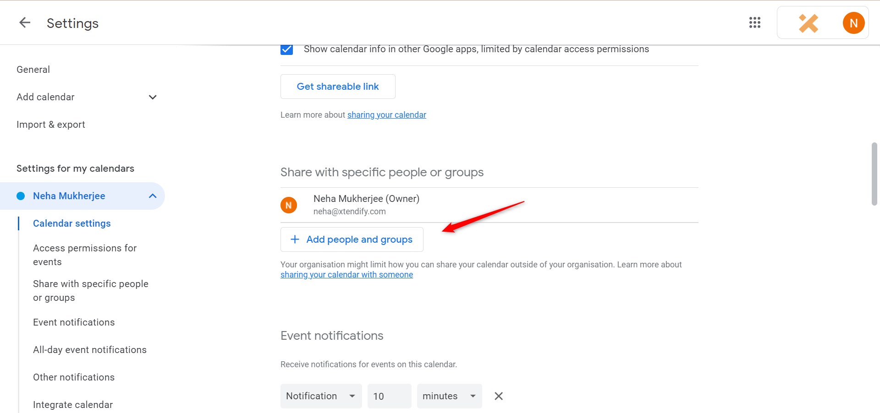Screen dimensions: 880x413
Task: Select Import & export in the sidebar
Action: pyautogui.click(x=50, y=124)
